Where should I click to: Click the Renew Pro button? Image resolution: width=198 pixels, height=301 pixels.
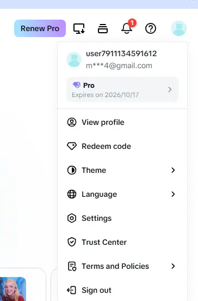point(40,28)
